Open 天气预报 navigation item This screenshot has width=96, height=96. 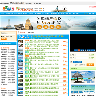[76, 14]
